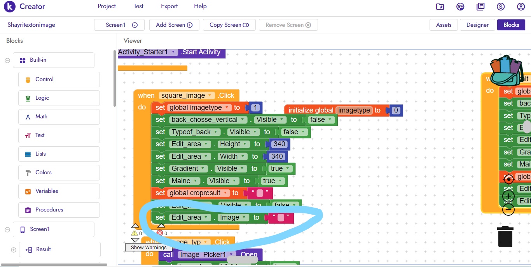The image size is (531, 267).
Task: Switch to the Designer view
Action: (477, 25)
